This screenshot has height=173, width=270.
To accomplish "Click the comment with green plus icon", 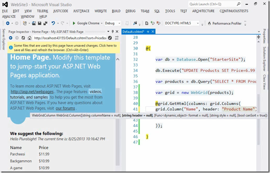I will point(153,23).
